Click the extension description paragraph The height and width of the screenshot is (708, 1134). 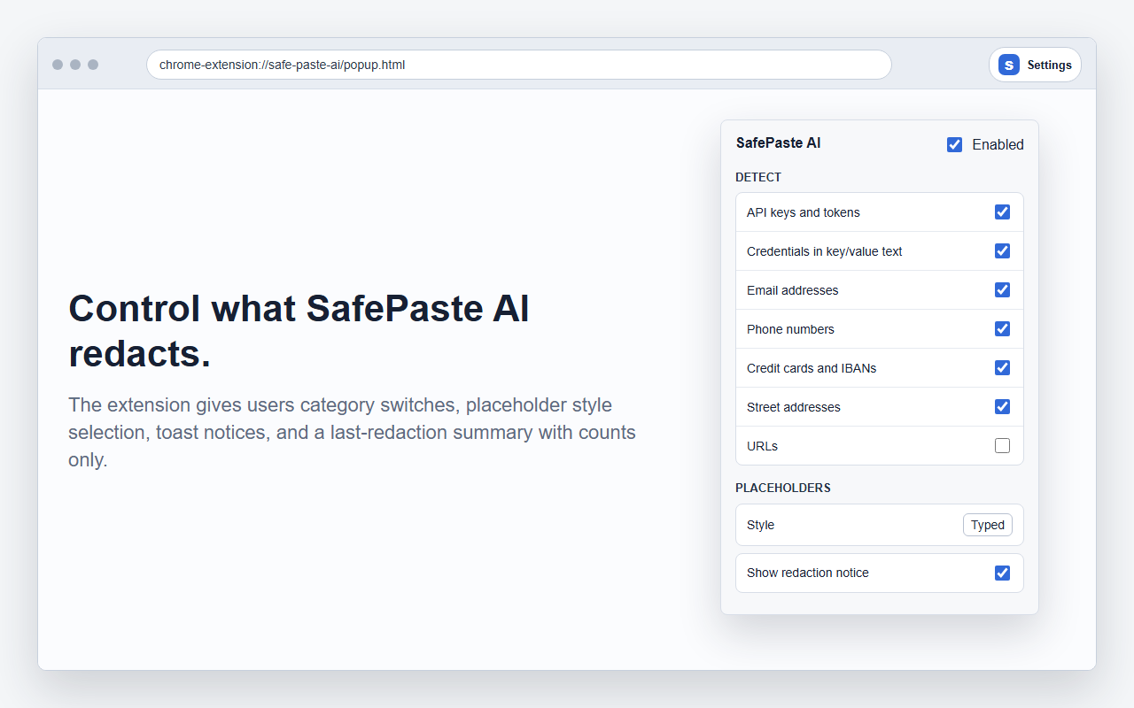[352, 433]
